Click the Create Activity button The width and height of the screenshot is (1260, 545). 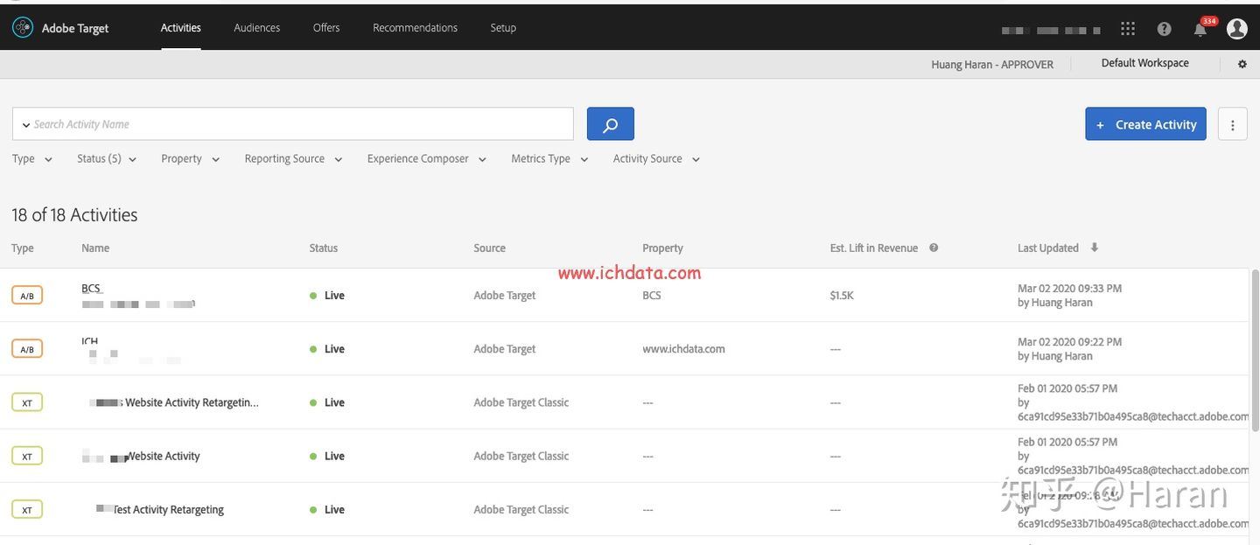click(x=1146, y=124)
